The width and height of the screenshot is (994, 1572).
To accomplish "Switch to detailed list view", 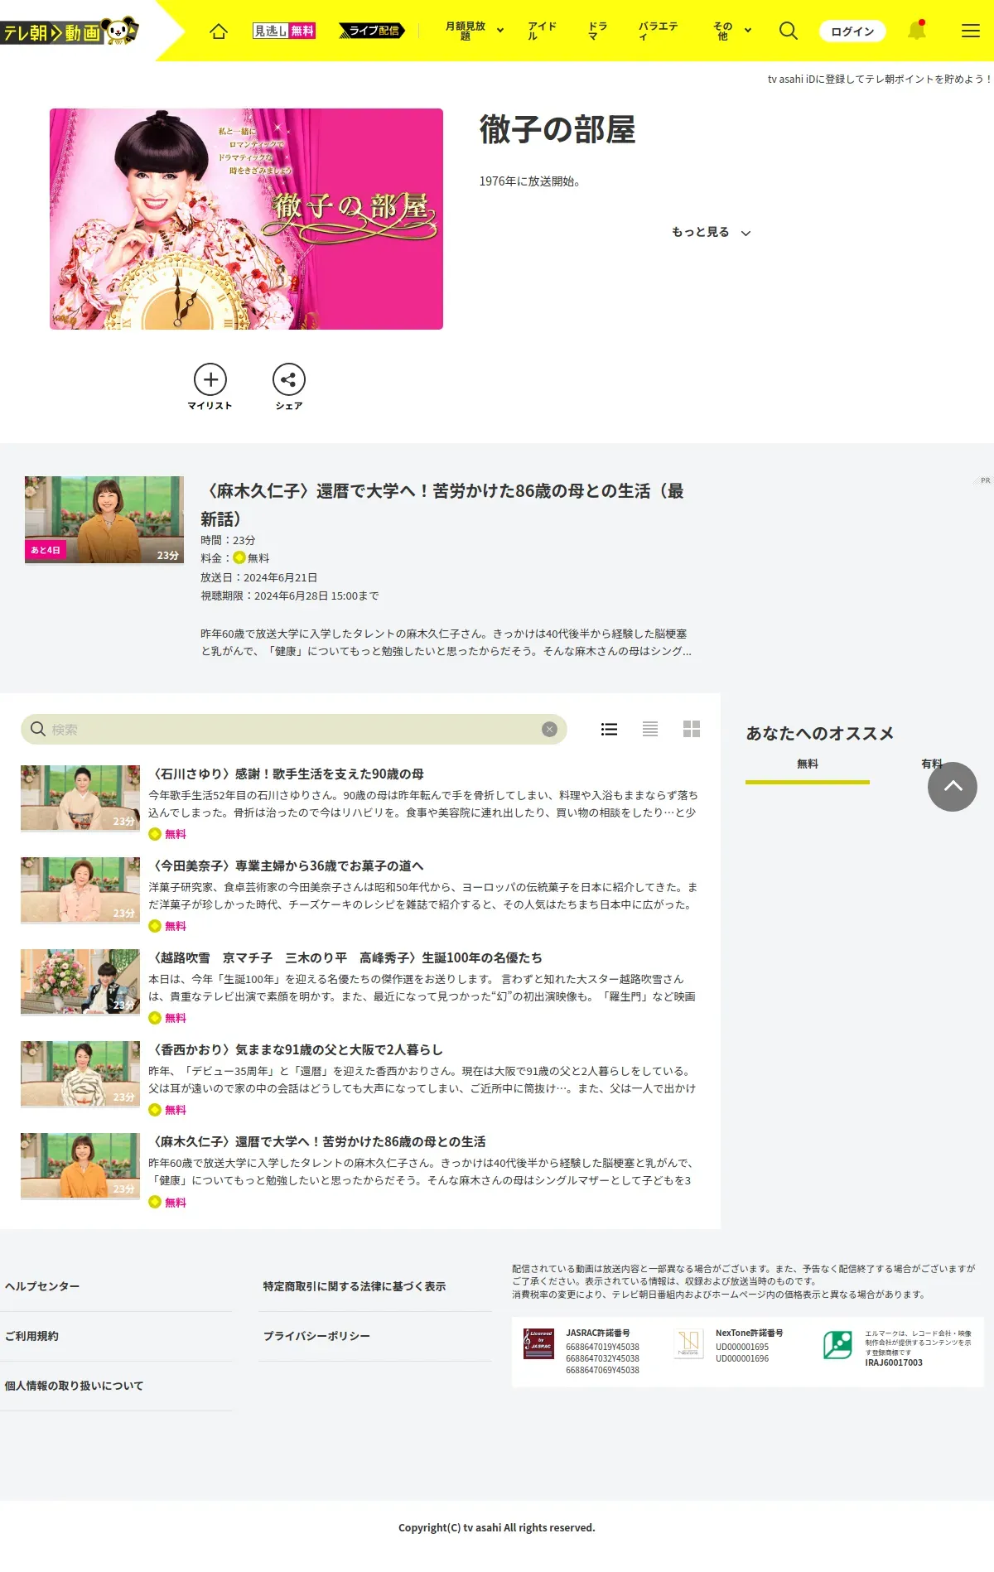I will 609,729.
